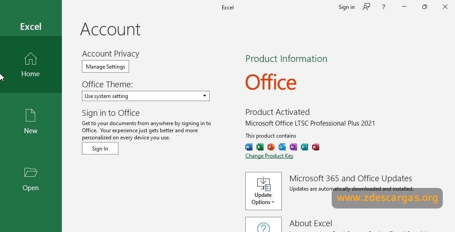The image size is (455, 232).
Task: Click the Open folder icon
Action: 30,172
